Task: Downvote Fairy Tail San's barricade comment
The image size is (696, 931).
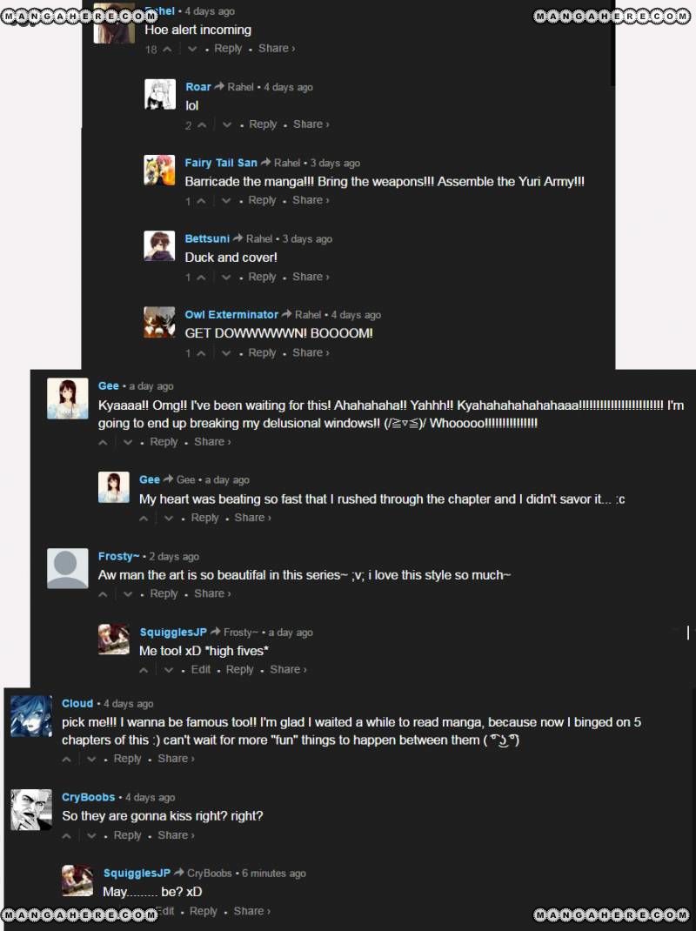Action: pyautogui.click(x=226, y=201)
